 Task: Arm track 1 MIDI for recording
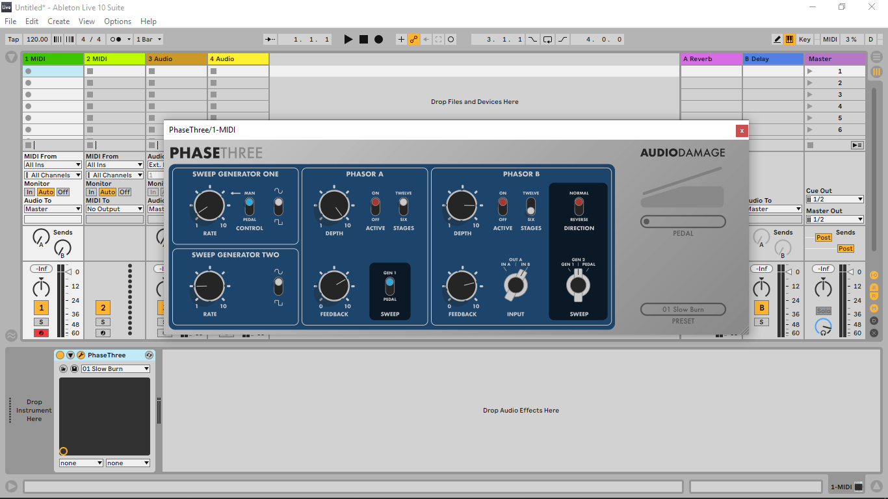41,333
